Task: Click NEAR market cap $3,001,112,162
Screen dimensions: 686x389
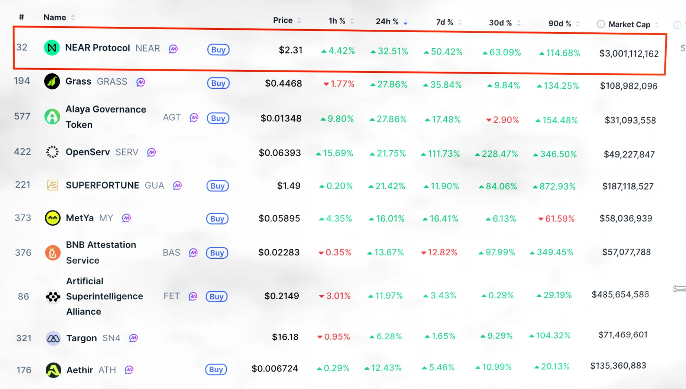Action: click(x=629, y=54)
